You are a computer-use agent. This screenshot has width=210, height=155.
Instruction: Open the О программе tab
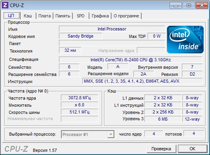(x=126, y=16)
